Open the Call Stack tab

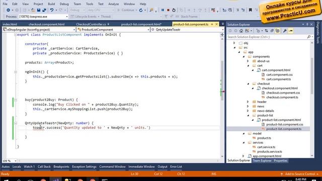pyautogui.click(x=44, y=166)
